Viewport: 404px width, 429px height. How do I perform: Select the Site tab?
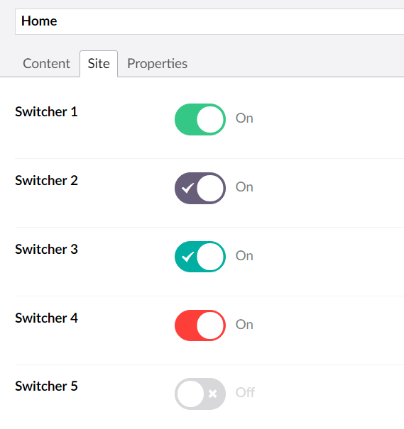pyautogui.click(x=99, y=64)
